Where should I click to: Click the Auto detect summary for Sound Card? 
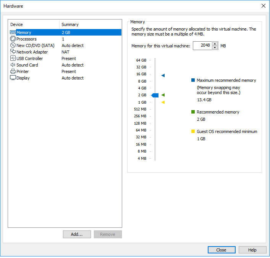(73, 65)
